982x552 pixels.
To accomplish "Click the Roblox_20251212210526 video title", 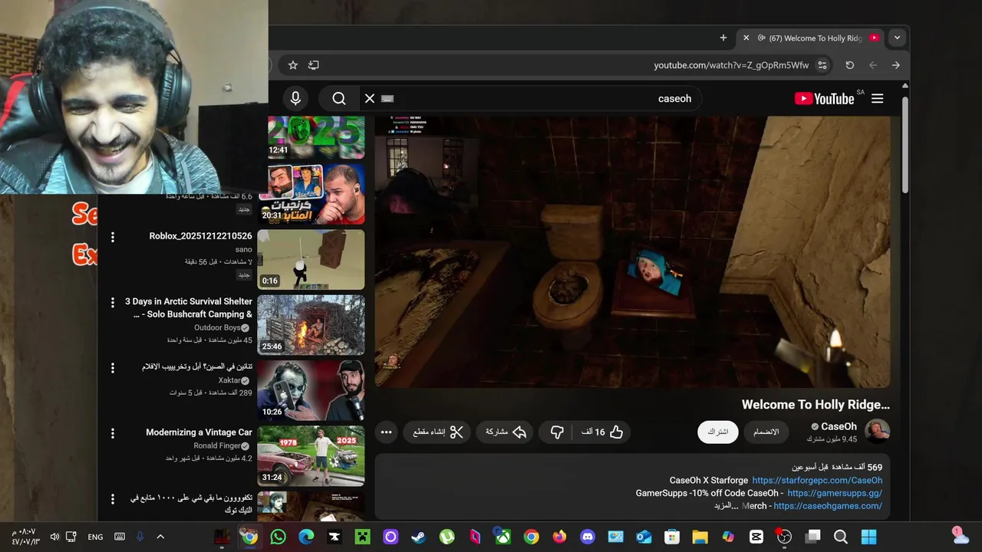I will 200,236.
